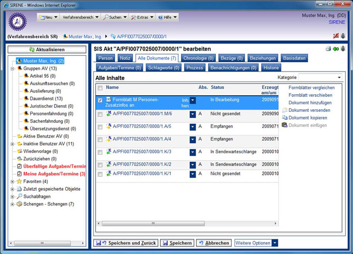Click the Favoriten star icon
353x254 pixels.
click(x=19, y=181)
